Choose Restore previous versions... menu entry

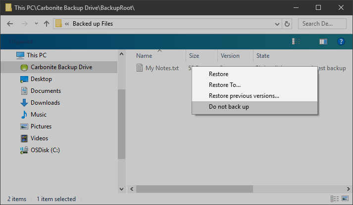click(244, 96)
